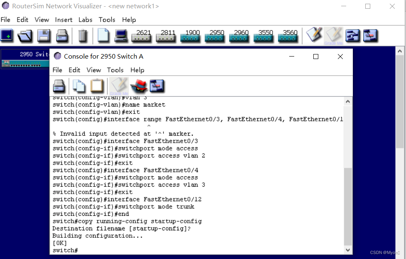Click the 'switchport access vlan 3' line
The image size is (406, 259).
pos(129,185)
